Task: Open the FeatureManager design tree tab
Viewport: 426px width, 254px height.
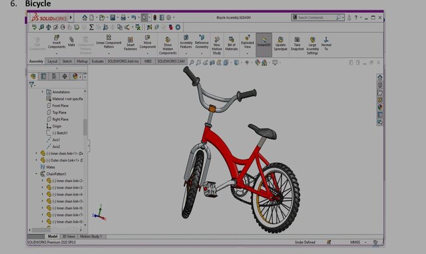Action: coord(33,76)
